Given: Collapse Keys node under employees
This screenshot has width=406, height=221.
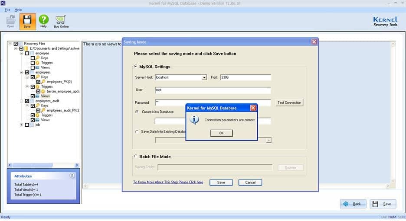Looking at the screenshot, I should [27, 77].
